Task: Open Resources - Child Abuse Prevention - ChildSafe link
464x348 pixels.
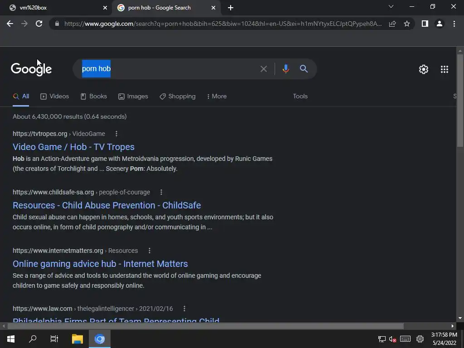Action: (107, 205)
